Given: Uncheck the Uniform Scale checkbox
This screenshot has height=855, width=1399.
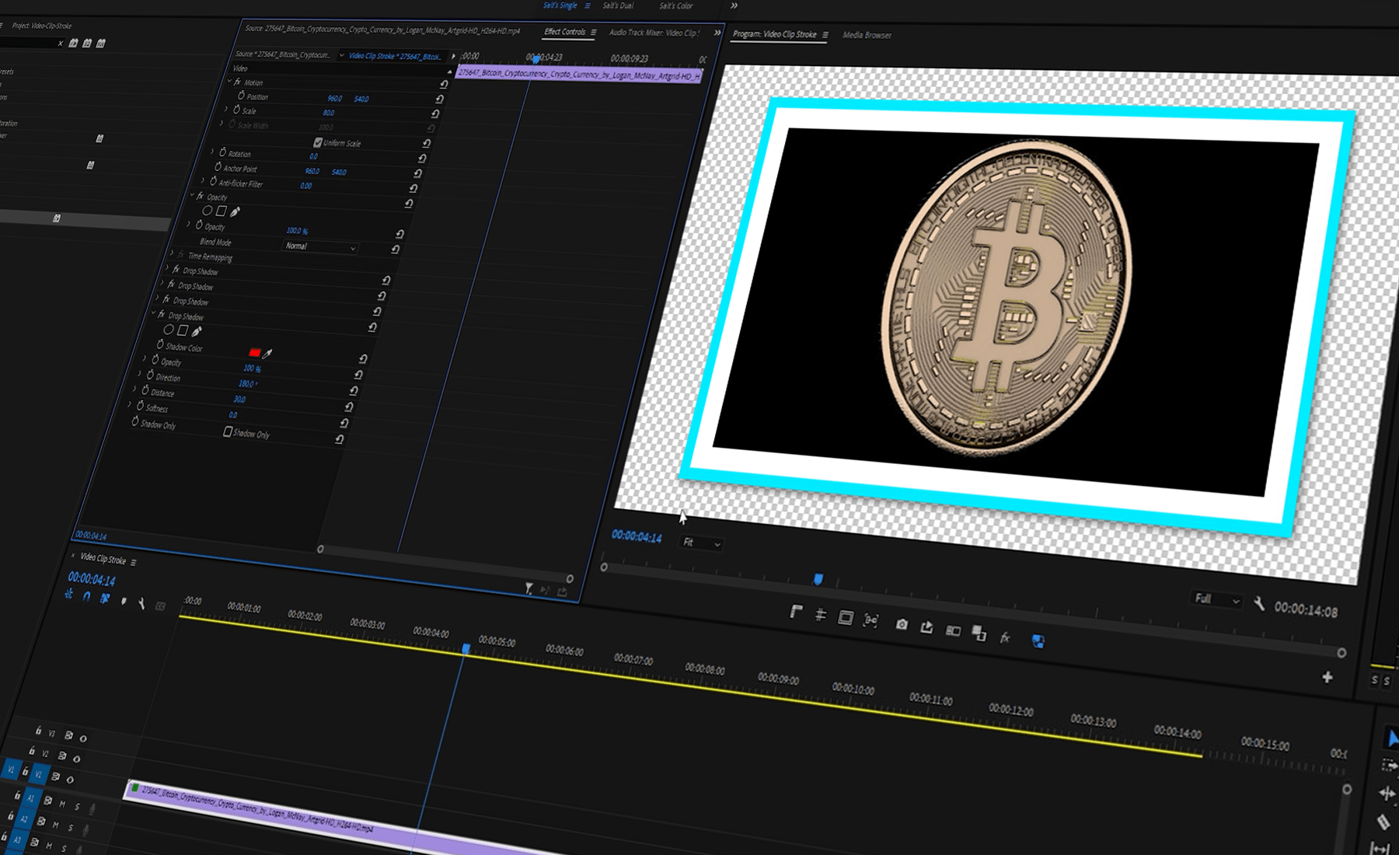Looking at the screenshot, I should tap(317, 143).
